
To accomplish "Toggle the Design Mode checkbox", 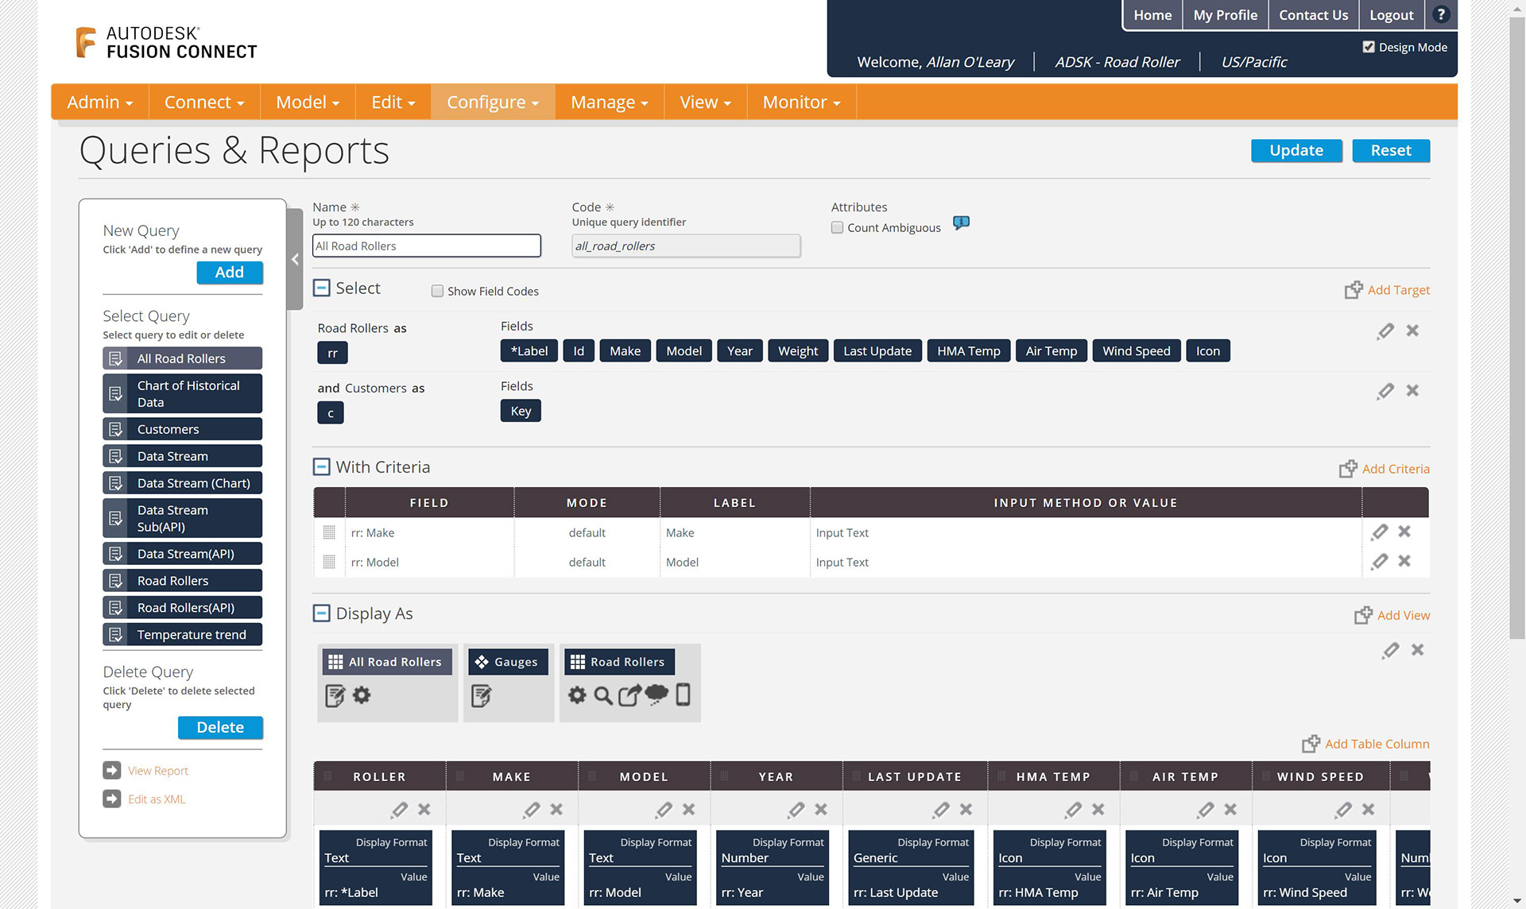I will click(1369, 47).
